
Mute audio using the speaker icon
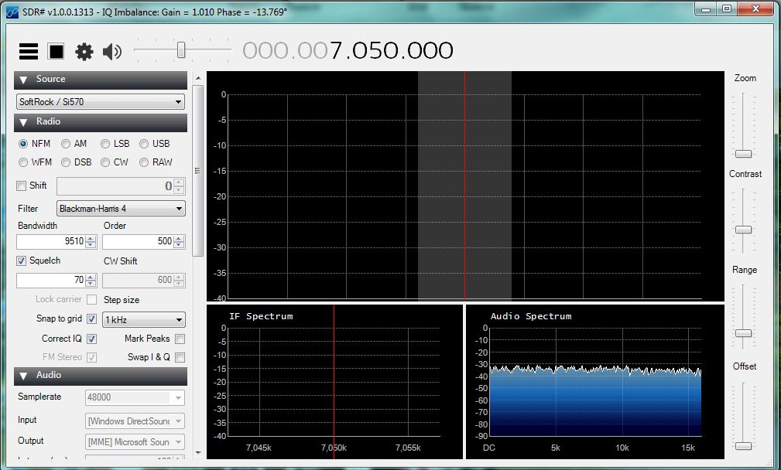[112, 51]
